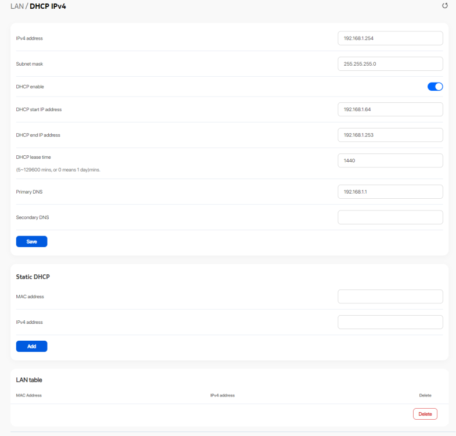Click the DHCP start IP address field
The height and width of the screenshot is (436, 456).
coord(390,109)
